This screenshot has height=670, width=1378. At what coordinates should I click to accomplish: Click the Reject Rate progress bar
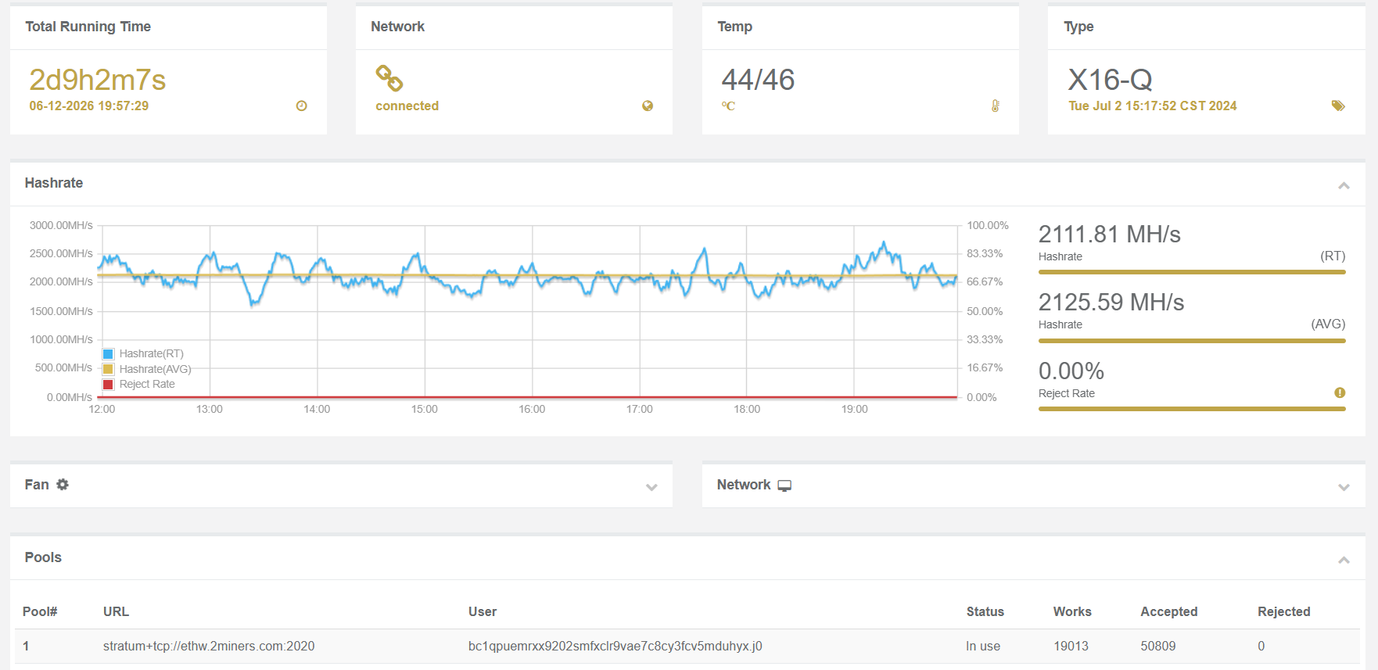(x=1192, y=409)
